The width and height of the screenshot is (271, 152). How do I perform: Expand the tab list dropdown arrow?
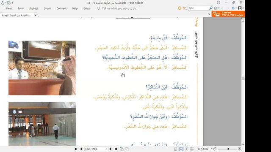pos(209,14)
